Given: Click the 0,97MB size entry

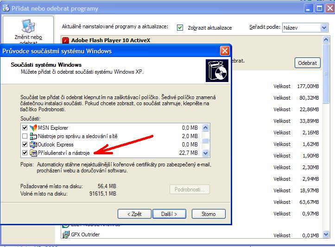Looking at the screenshot, I should [310, 214].
